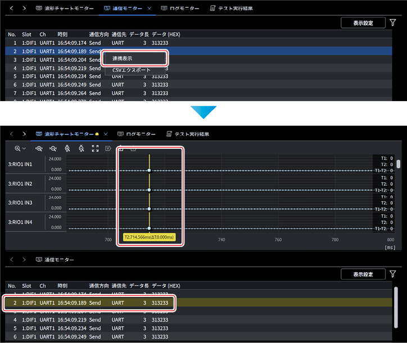Open the テスト実行結果 tab in top panel
The height and width of the screenshot is (343, 407).
231,8
